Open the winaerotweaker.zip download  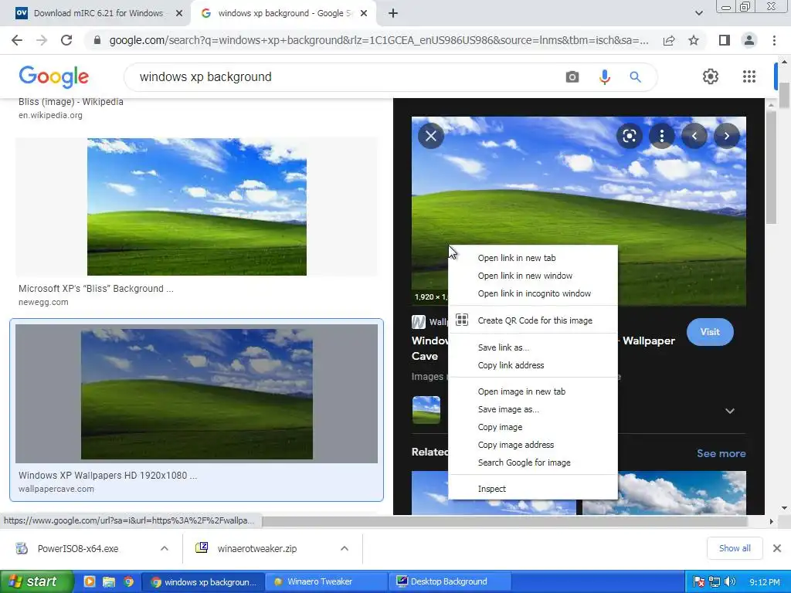tap(256, 549)
